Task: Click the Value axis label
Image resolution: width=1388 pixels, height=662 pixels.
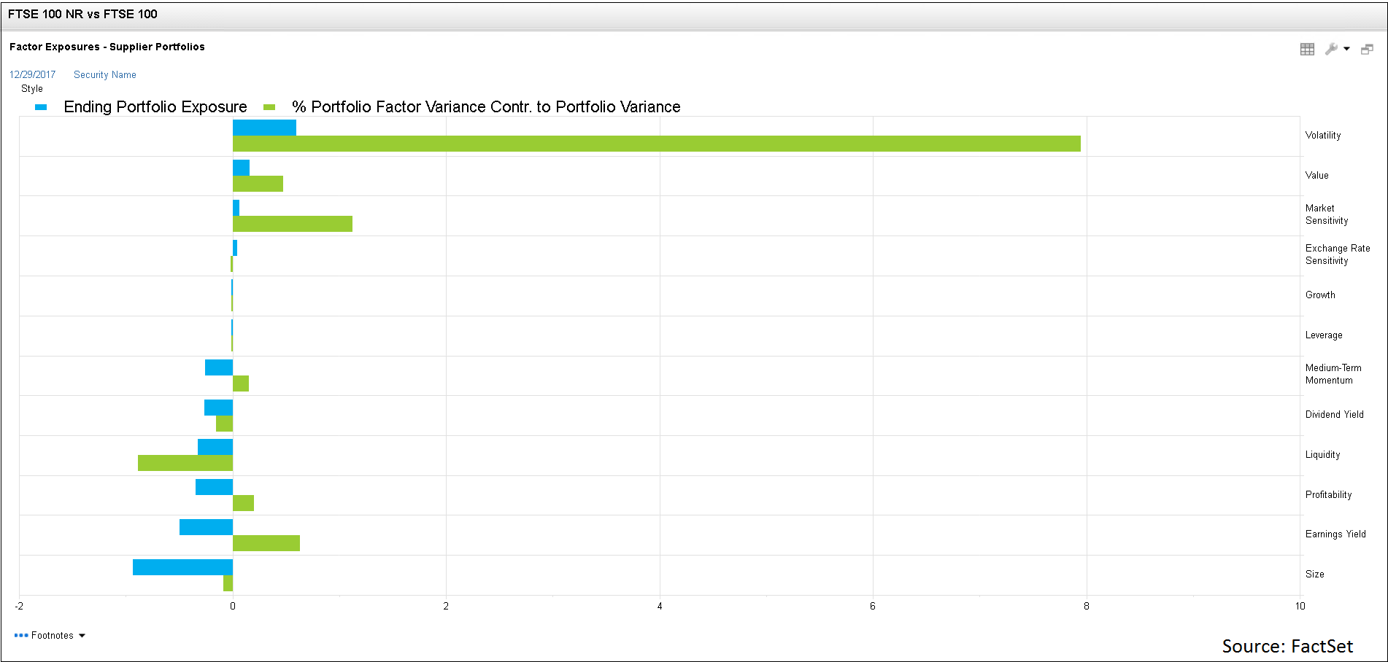Action: pos(1316,176)
